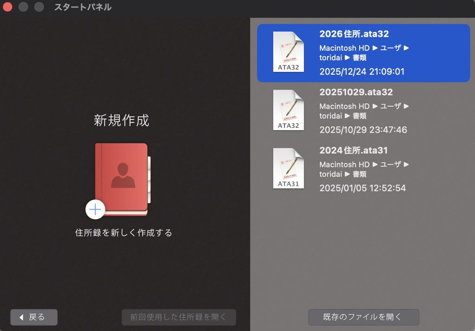This screenshot has width=475, height=331.
Task: Click ATA32 file icon for 20251029.ata32
Action: (x=289, y=110)
